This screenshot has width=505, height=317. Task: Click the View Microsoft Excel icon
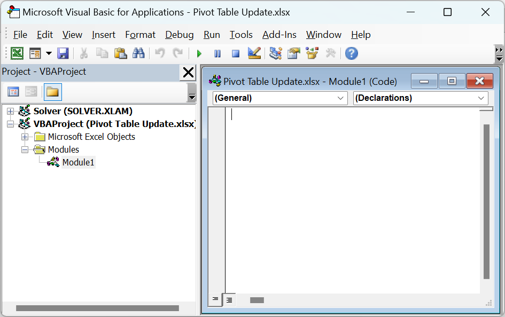(17, 53)
